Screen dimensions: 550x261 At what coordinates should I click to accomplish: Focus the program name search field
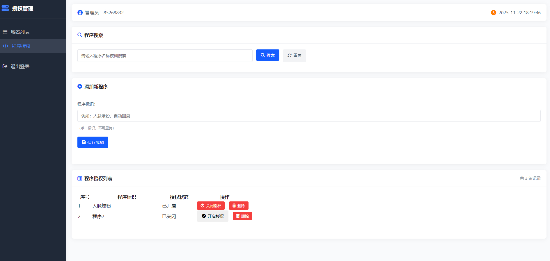point(165,56)
